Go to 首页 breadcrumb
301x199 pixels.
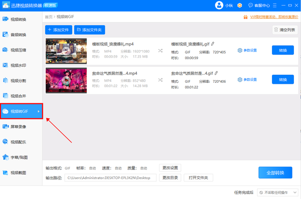tap(49, 17)
